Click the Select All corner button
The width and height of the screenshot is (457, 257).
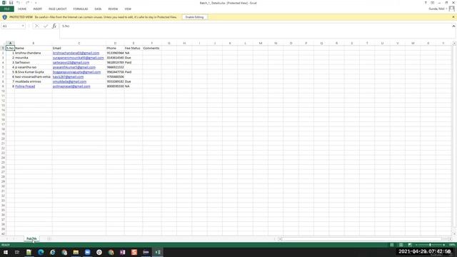3,43
